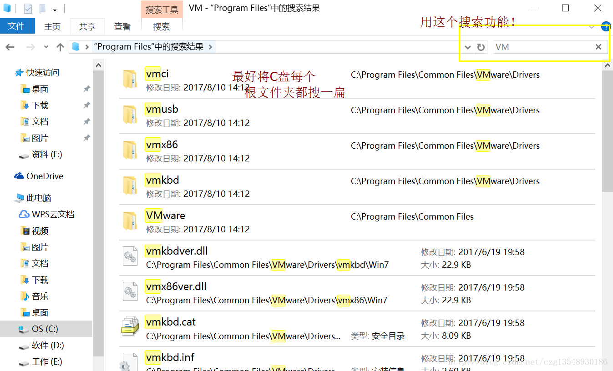The image size is (613, 371).
Task: Select the vmkbd.cat file name
Action: click(171, 322)
